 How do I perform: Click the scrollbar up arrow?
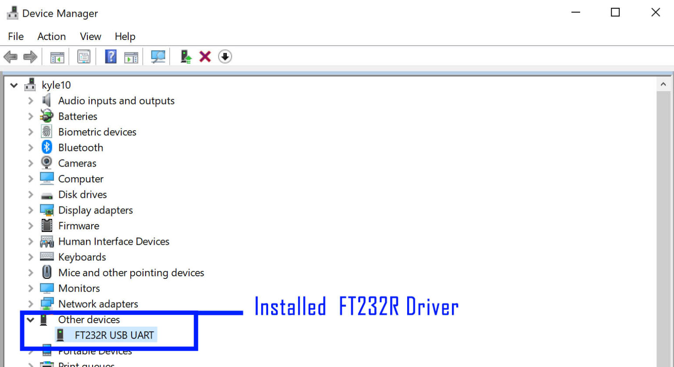(664, 83)
